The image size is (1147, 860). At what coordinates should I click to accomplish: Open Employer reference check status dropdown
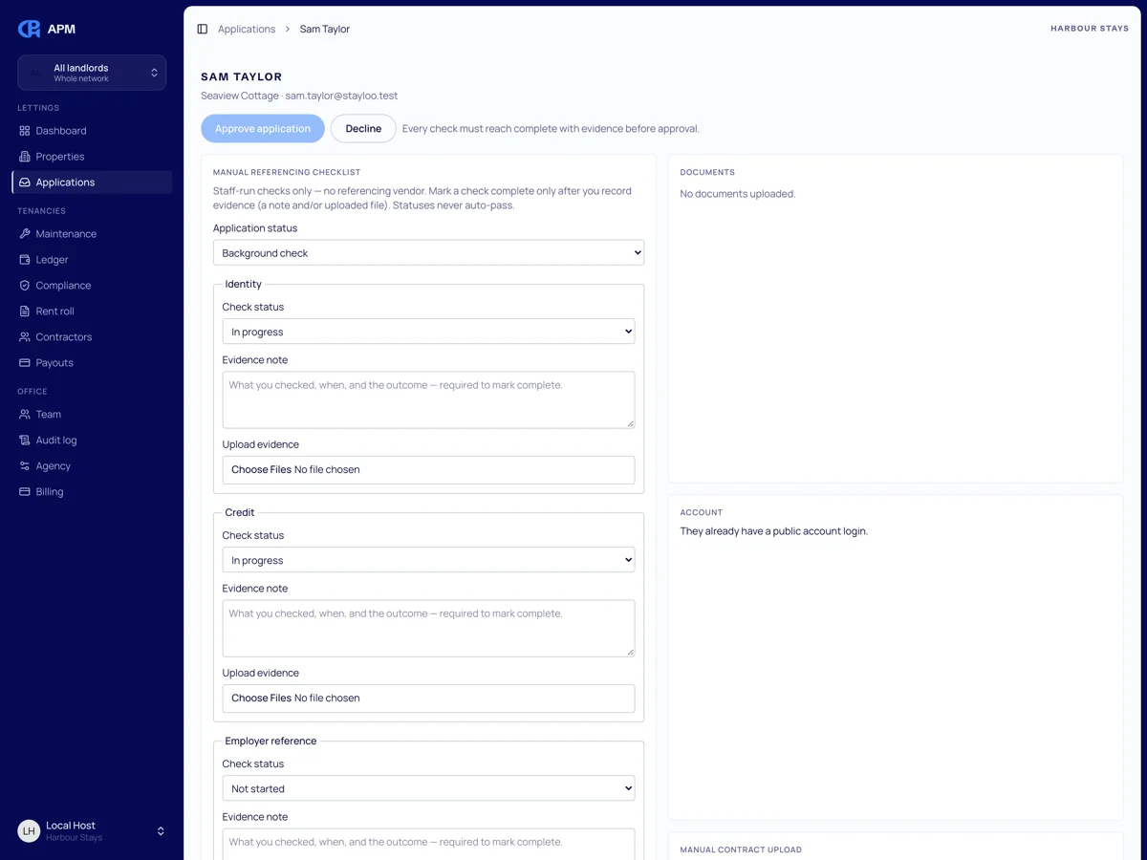(428, 788)
